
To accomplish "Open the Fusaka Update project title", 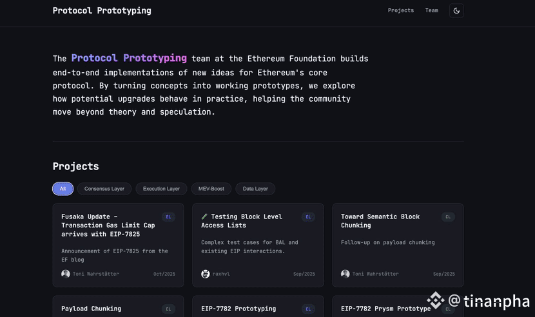I will click(x=108, y=226).
